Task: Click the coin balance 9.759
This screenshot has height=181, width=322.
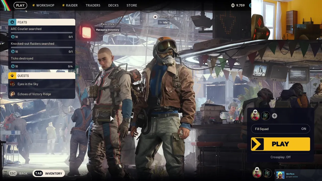Action: pyautogui.click(x=240, y=5)
